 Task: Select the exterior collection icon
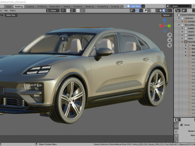click(x=186, y=35)
